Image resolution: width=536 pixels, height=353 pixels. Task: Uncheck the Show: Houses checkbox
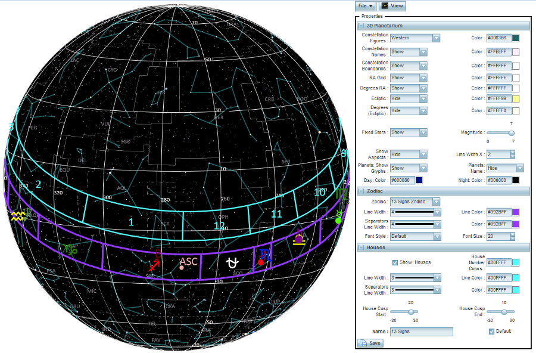tap(395, 262)
